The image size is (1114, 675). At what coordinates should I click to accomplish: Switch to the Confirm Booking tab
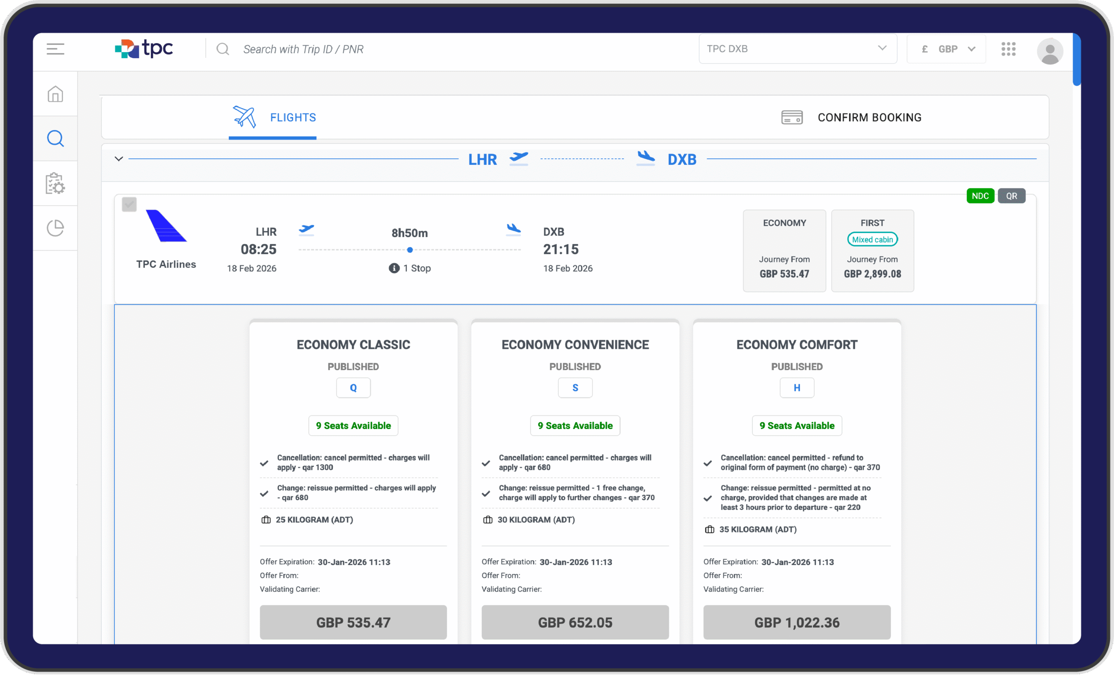pyautogui.click(x=851, y=117)
